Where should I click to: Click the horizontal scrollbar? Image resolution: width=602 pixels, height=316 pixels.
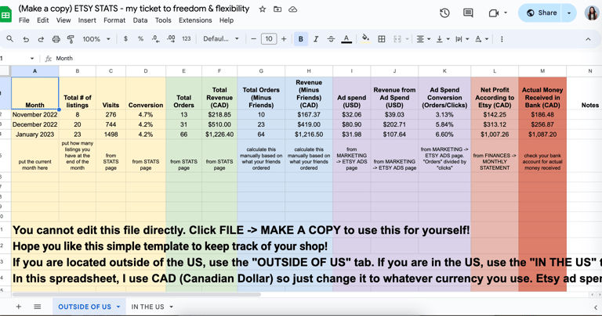[136, 295]
